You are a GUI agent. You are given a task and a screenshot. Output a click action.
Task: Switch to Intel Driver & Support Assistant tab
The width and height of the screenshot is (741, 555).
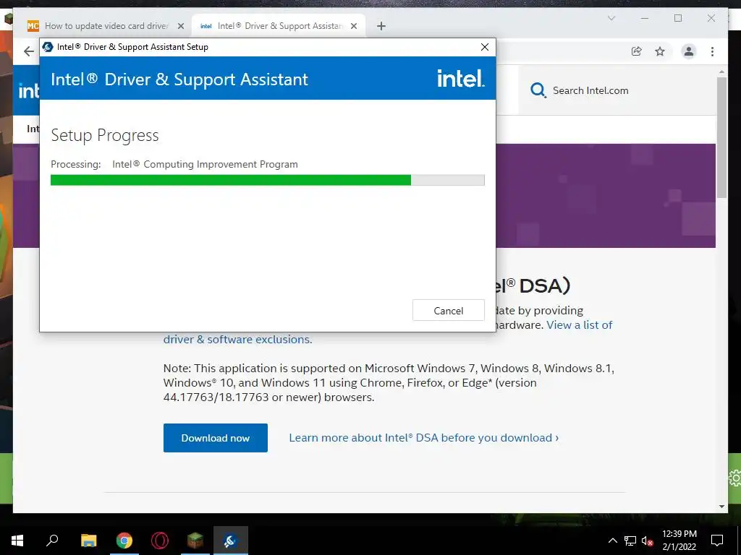280,25
